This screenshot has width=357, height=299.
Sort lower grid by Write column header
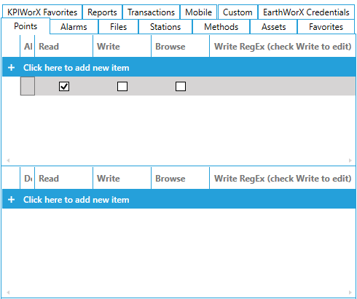[122, 179]
